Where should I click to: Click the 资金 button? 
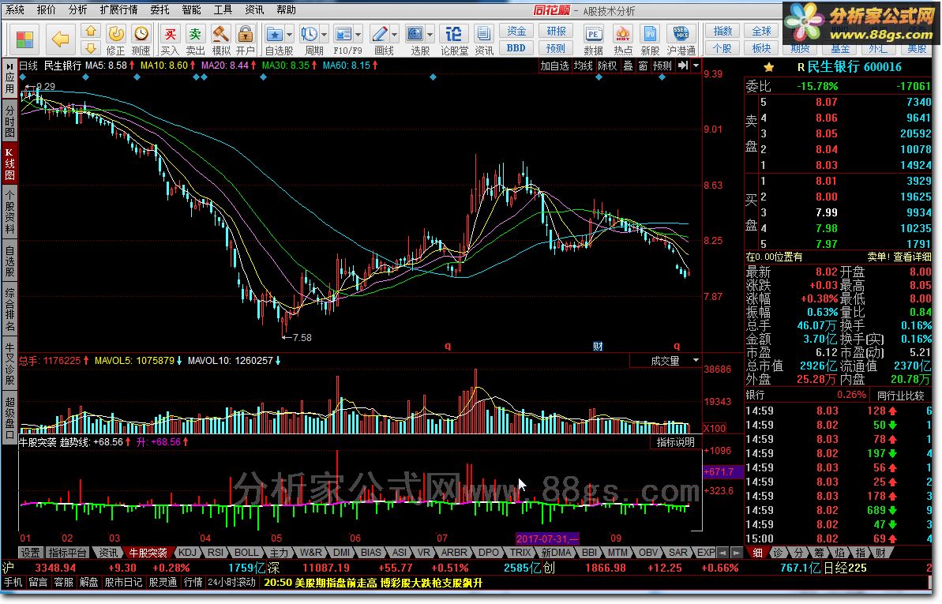click(x=516, y=31)
